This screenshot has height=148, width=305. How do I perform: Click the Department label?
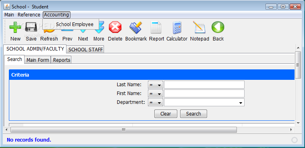(x=131, y=102)
